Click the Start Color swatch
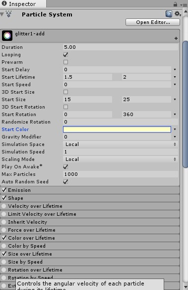Image resolution: width=188 pixels, height=290 pixels. (x=117, y=129)
